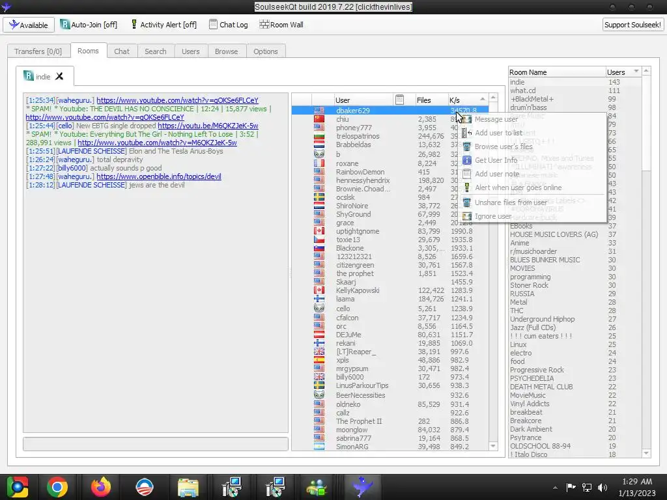Select user dbaker629 in list

(390, 110)
